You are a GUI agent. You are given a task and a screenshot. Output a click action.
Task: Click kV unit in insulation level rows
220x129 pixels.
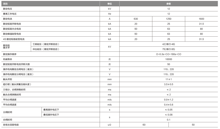pos(110,47)
